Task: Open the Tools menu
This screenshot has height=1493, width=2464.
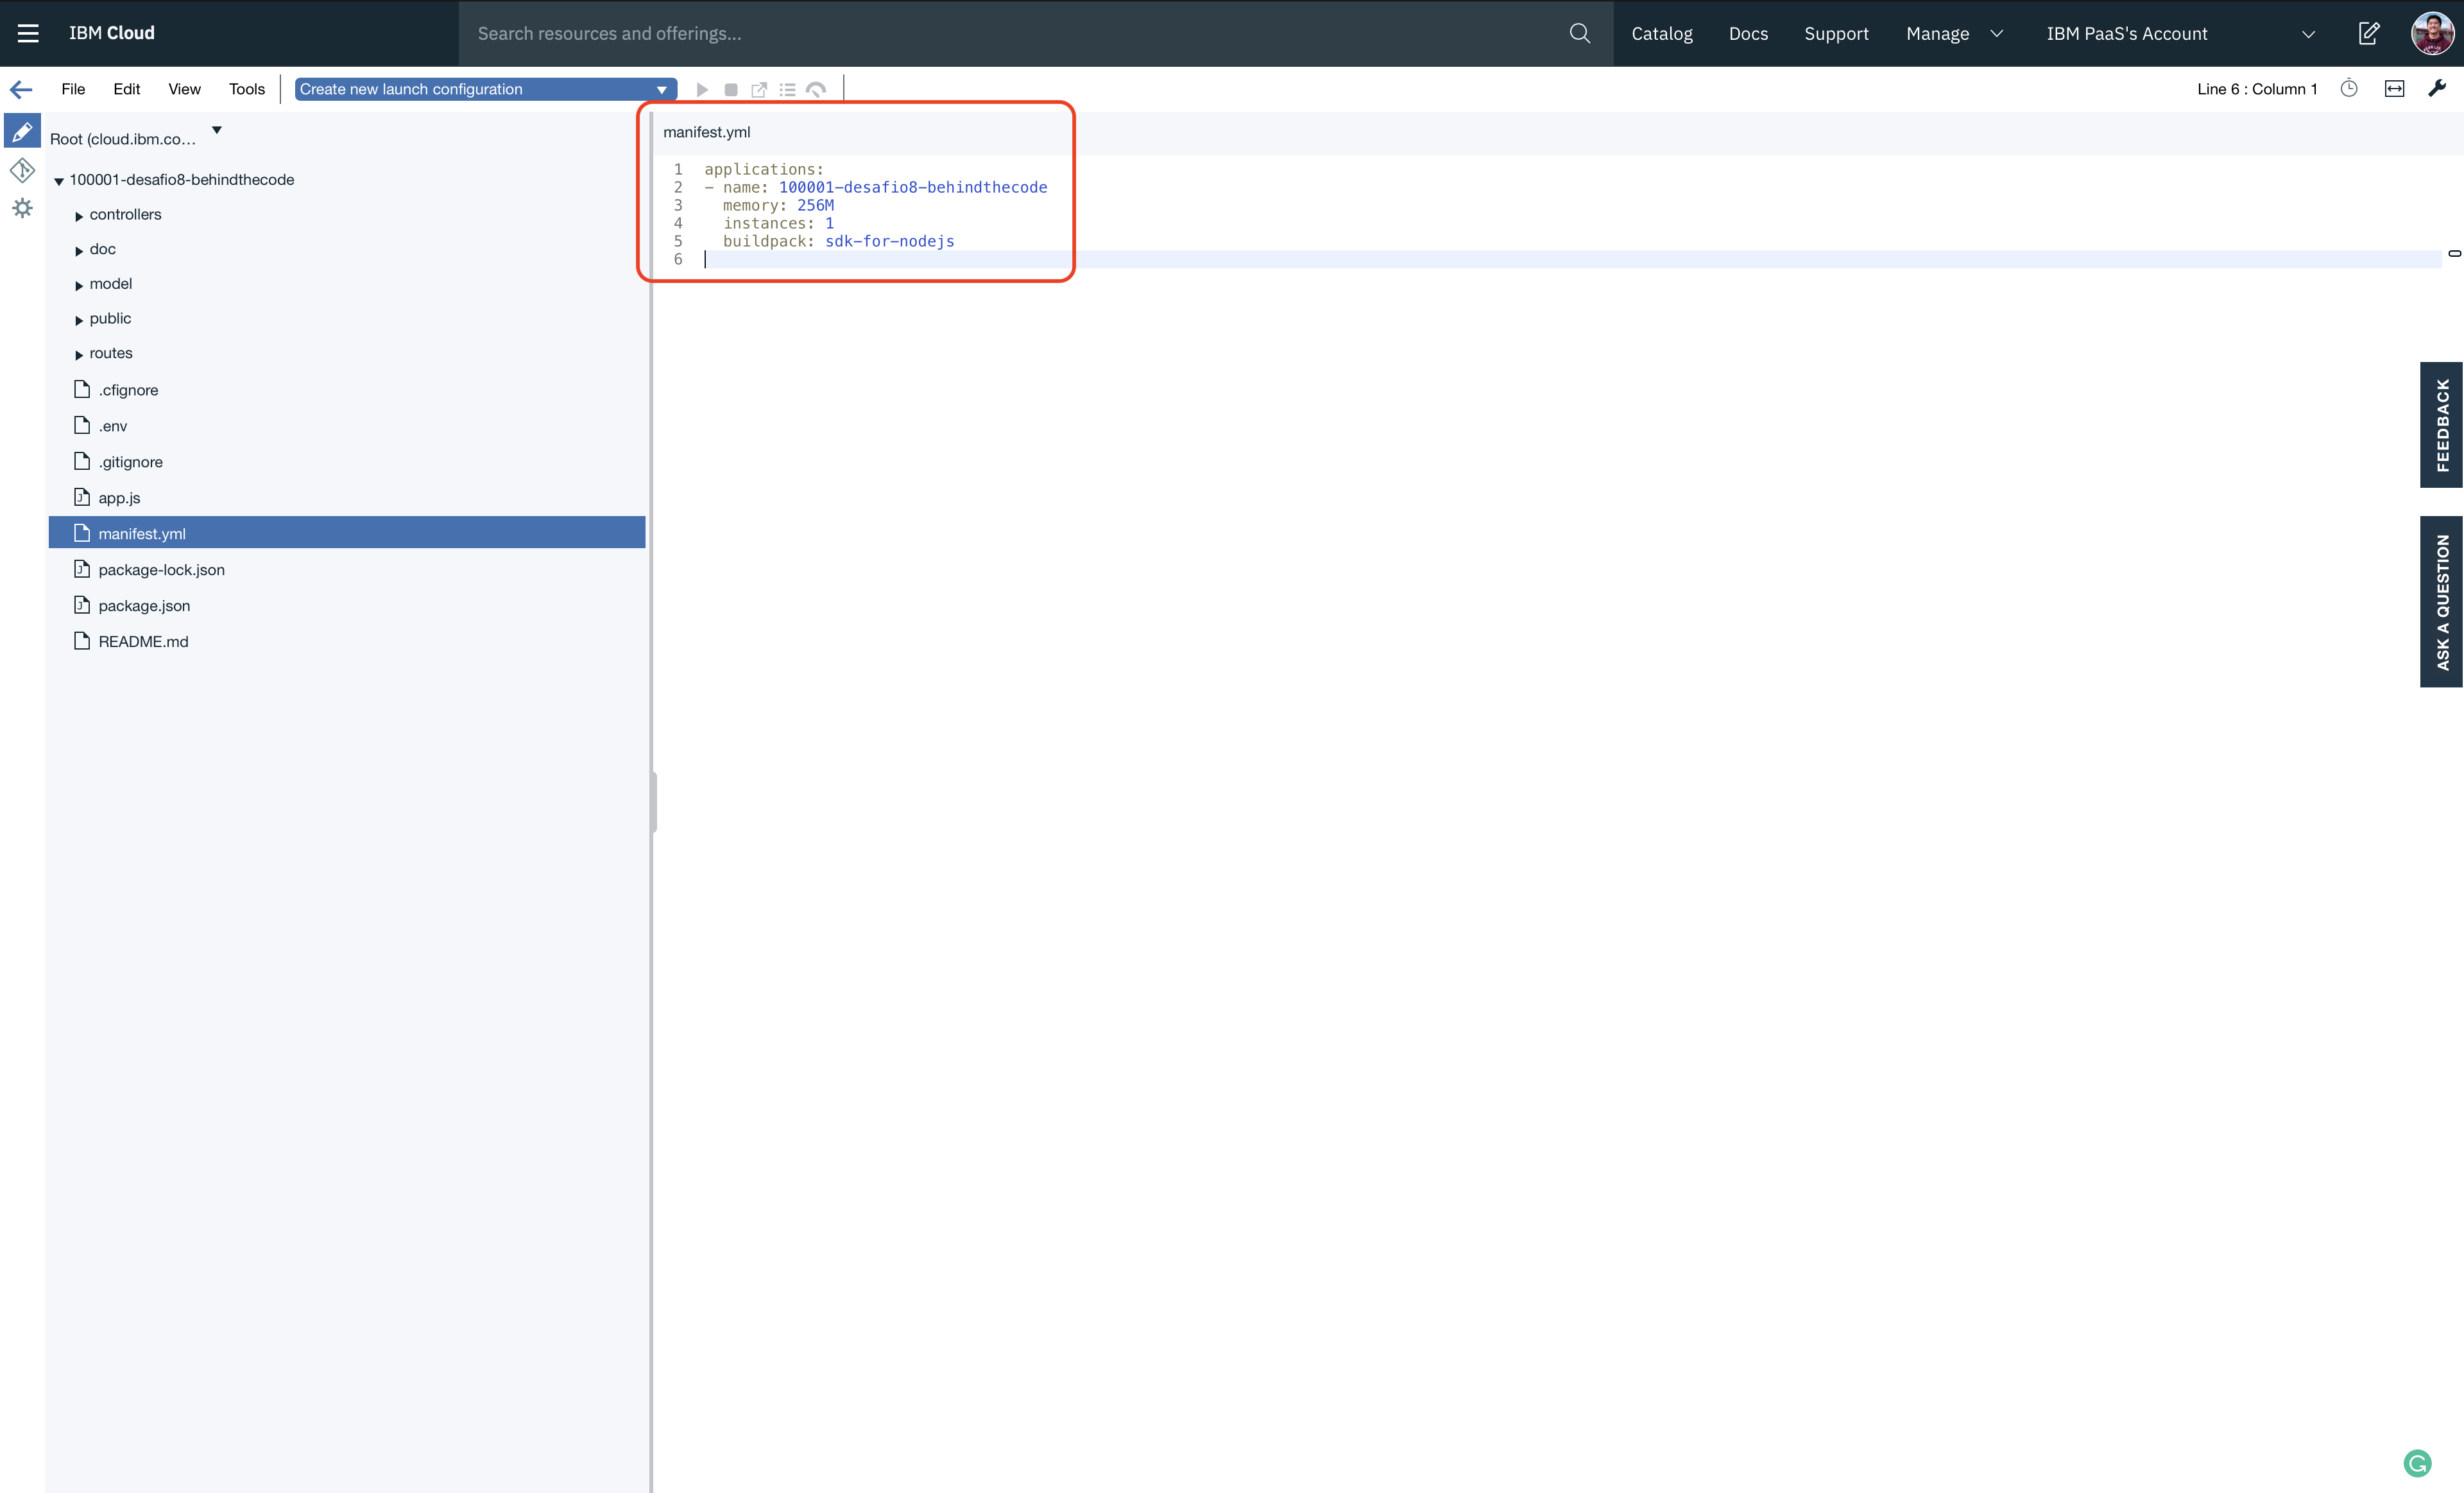Action: [246, 89]
